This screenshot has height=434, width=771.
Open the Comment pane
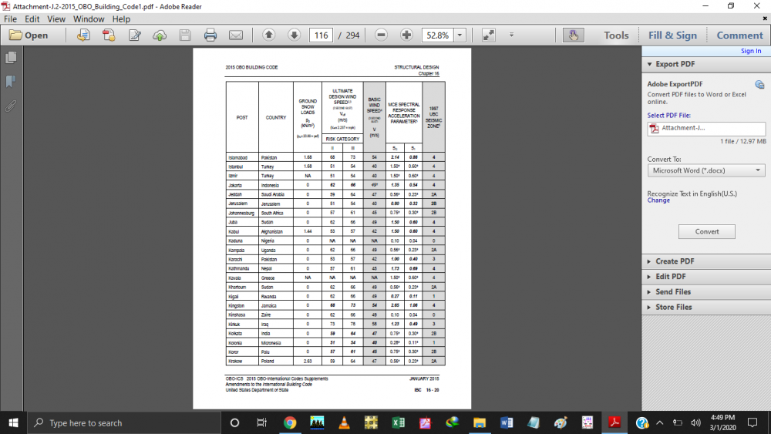(x=739, y=35)
